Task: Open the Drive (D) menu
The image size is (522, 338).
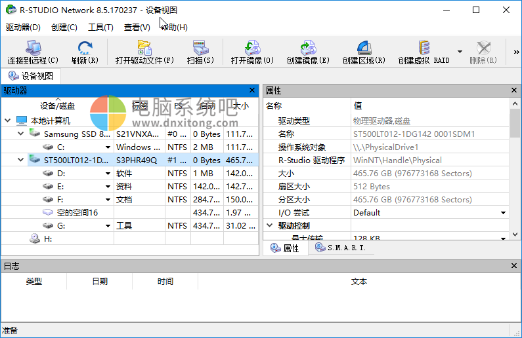Action: point(23,28)
